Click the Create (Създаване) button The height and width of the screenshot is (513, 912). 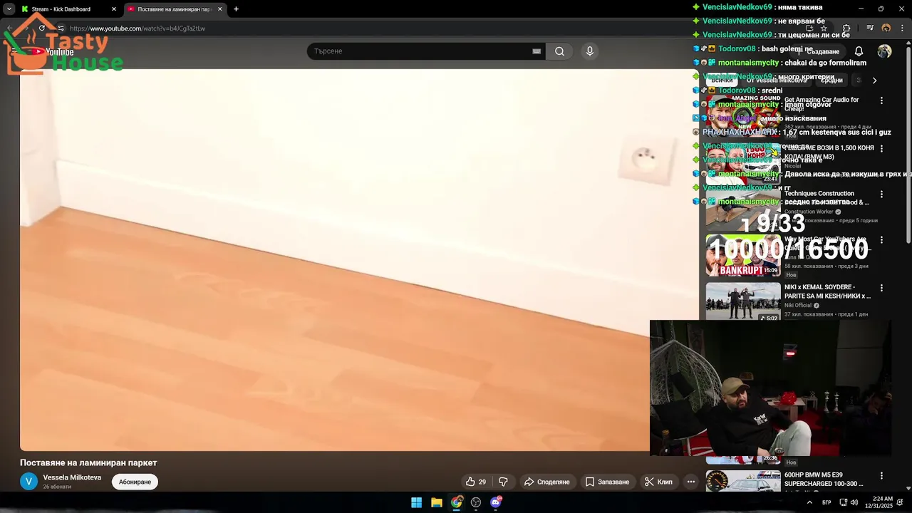[818, 51]
